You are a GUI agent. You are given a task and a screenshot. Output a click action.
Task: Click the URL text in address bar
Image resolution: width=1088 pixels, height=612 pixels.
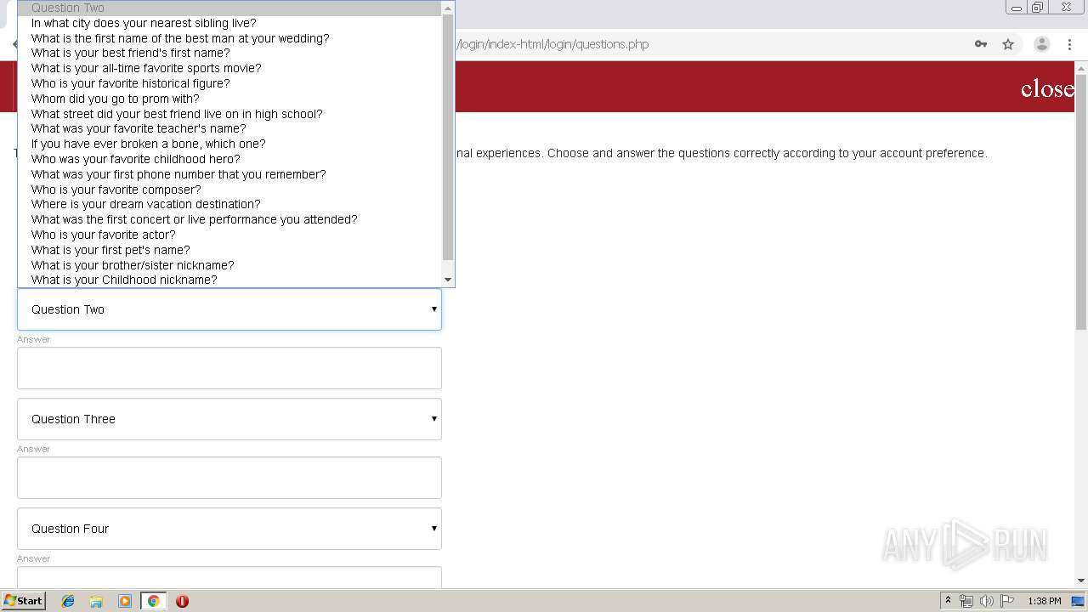tap(552, 44)
